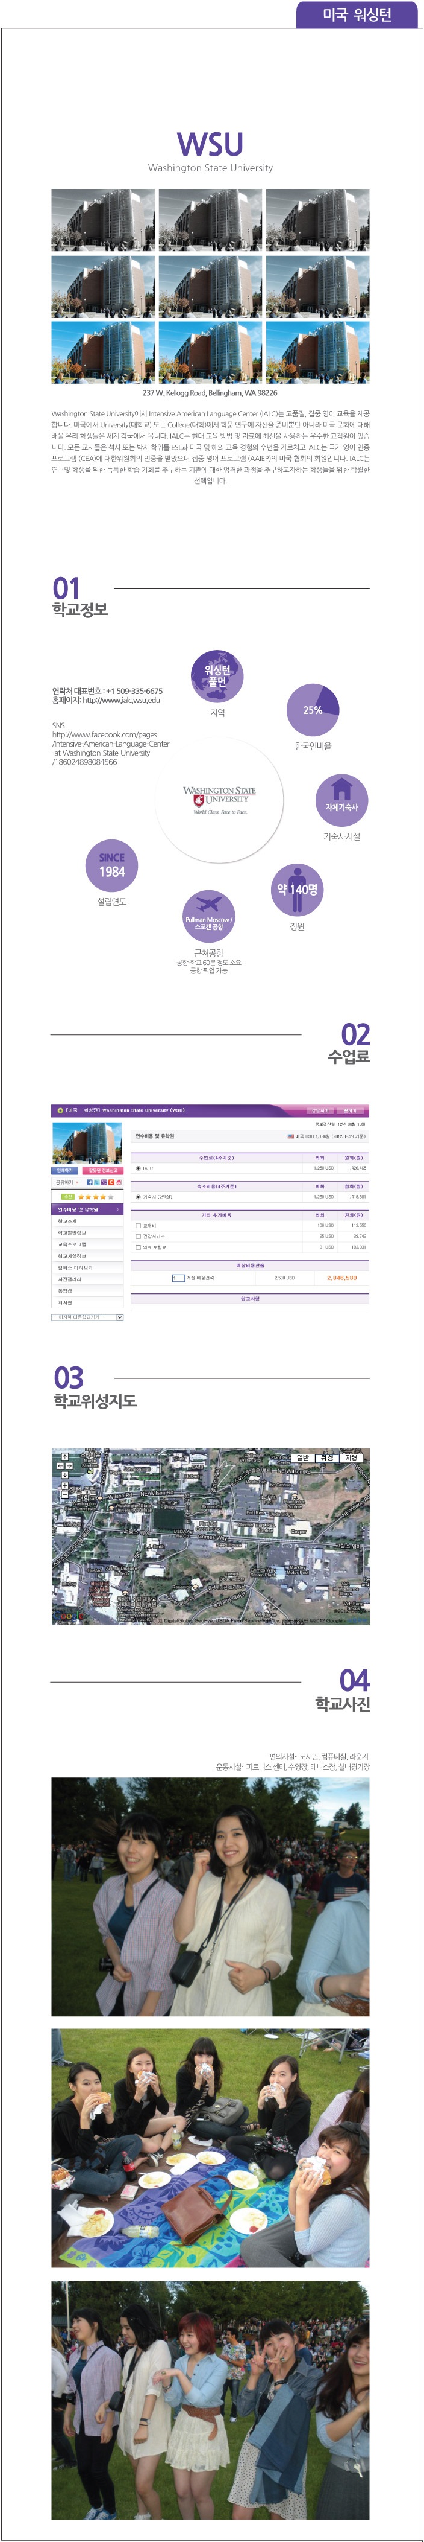Open 교육프로그램 in the sidebar menu
This screenshot has height=2542, width=424.
click(87, 1244)
